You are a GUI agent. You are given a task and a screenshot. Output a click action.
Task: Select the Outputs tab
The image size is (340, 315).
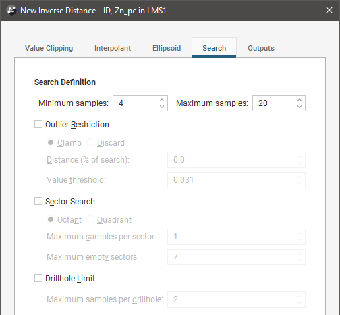coord(261,48)
